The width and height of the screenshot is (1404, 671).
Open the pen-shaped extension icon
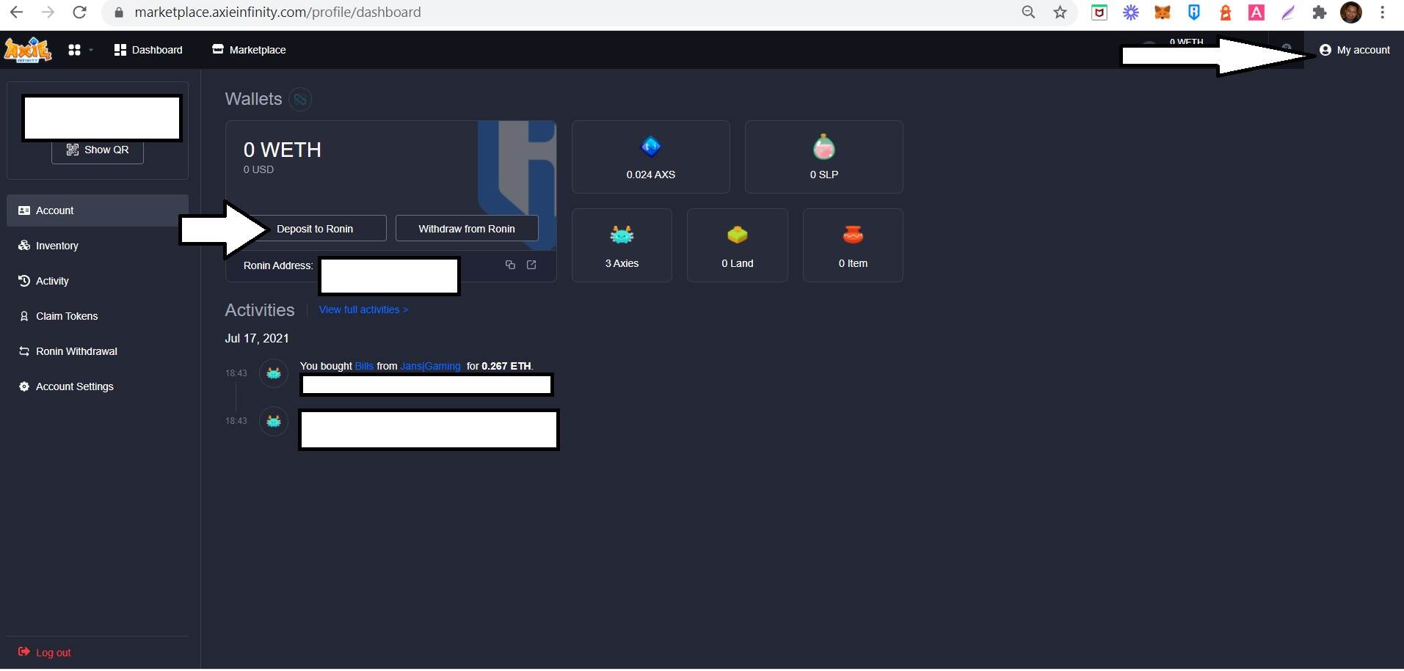[1288, 12]
